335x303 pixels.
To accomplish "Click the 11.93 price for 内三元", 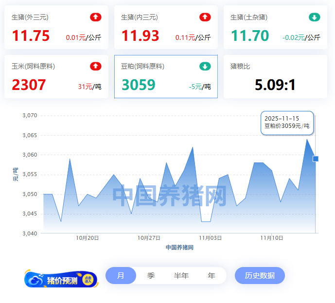I will (x=140, y=36).
